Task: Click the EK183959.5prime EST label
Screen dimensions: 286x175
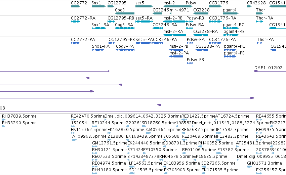Action: point(181,163)
